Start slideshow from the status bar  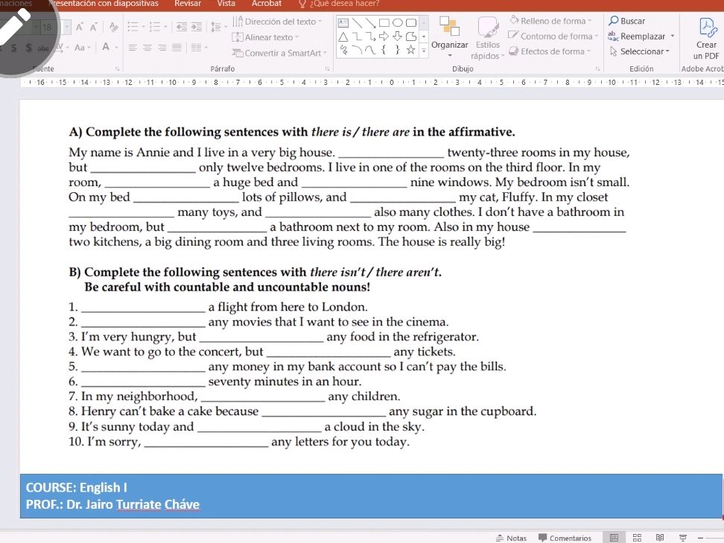coord(684,537)
